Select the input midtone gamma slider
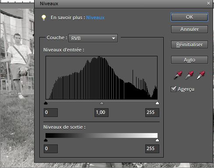The height and width of the screenshot is (168, 214). coord(102,103)
